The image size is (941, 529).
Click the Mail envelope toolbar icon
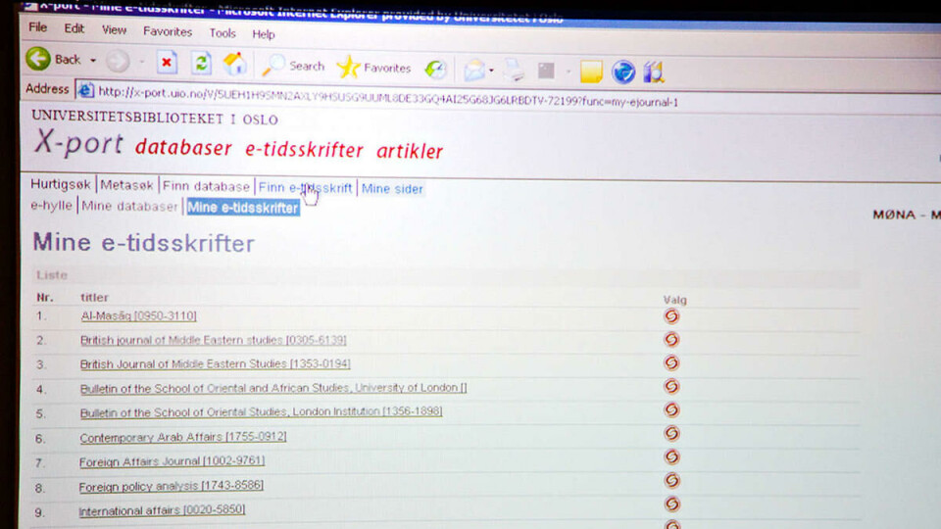474,70
